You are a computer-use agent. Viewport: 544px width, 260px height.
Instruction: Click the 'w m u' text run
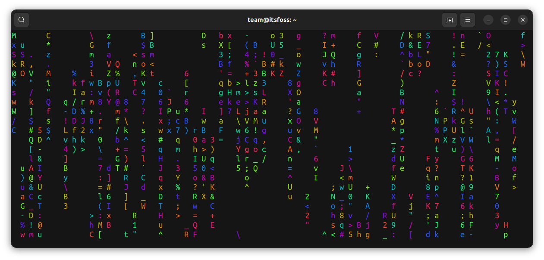click(x=31, y=235)
